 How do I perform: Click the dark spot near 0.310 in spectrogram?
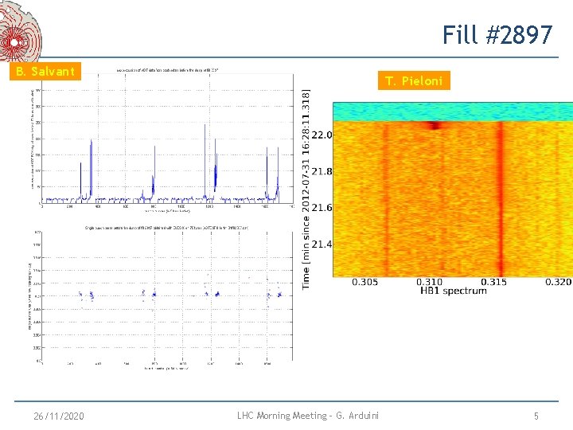435,126
